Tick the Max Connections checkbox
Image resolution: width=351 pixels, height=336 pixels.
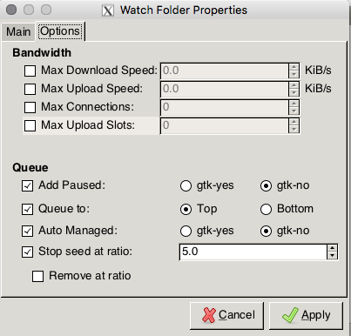tap(30, 107)
